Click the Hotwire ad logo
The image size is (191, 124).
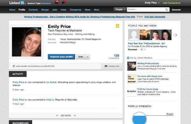click(131, 92)
